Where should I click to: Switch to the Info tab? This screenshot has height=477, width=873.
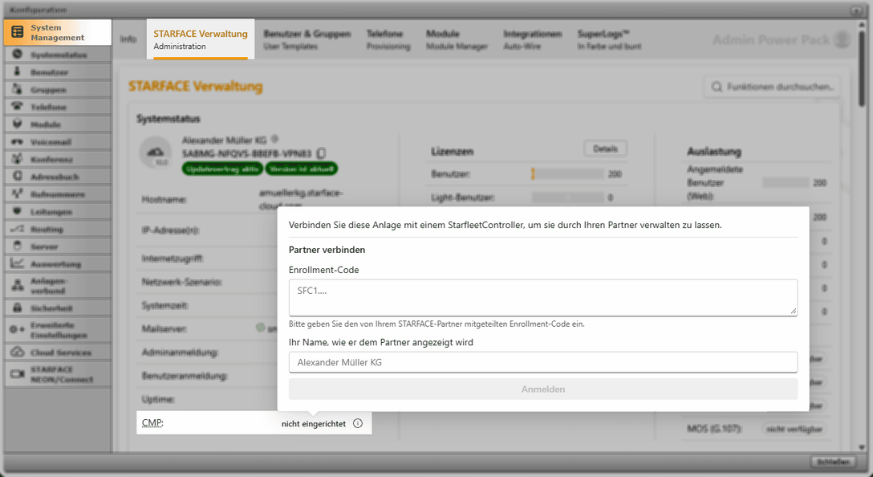(128, 39)
